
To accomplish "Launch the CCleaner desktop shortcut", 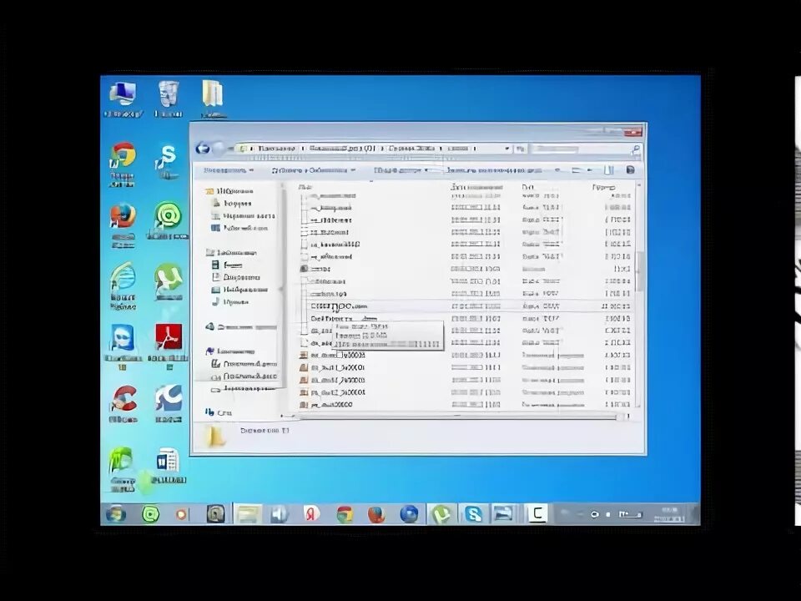I will [x=123, y=404].
